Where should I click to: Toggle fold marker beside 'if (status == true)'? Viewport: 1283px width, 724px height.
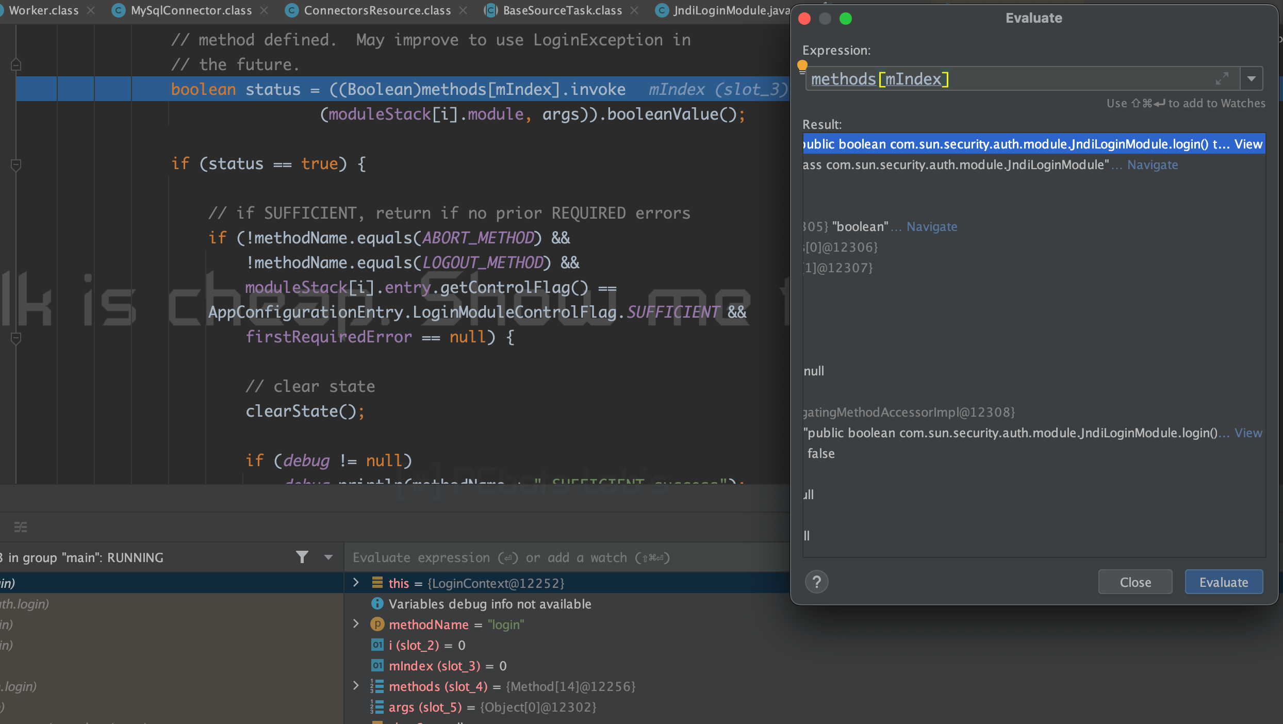pyautogui.click(x=16, y=165)
